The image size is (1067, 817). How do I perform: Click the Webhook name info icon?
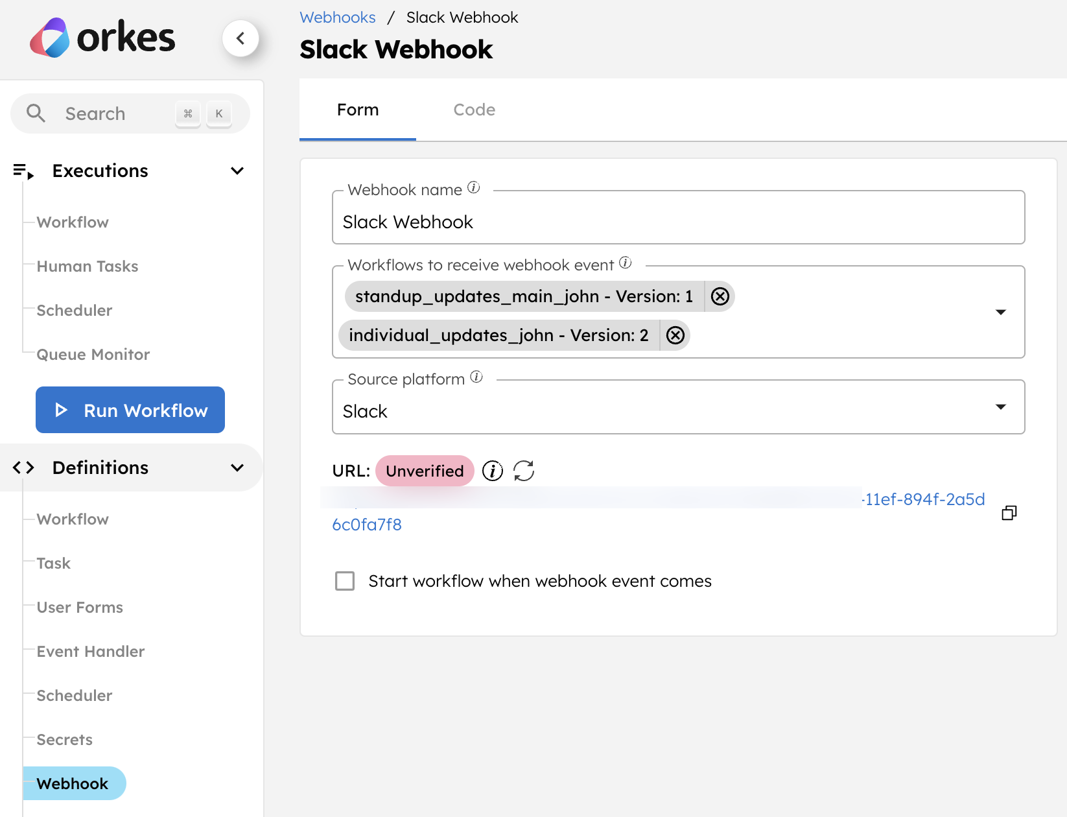click(474, 187)
